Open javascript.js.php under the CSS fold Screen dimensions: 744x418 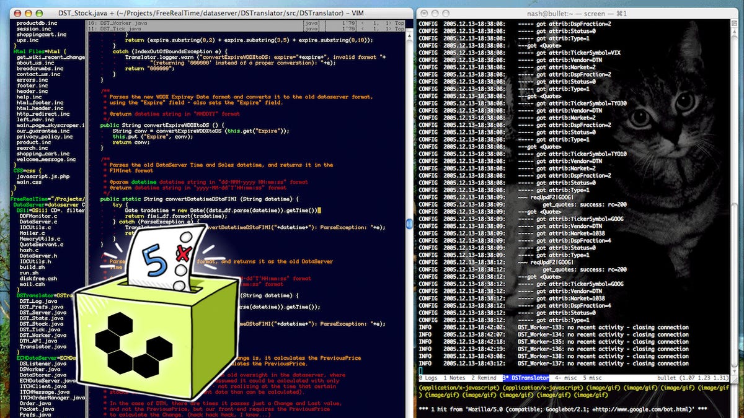44,176
